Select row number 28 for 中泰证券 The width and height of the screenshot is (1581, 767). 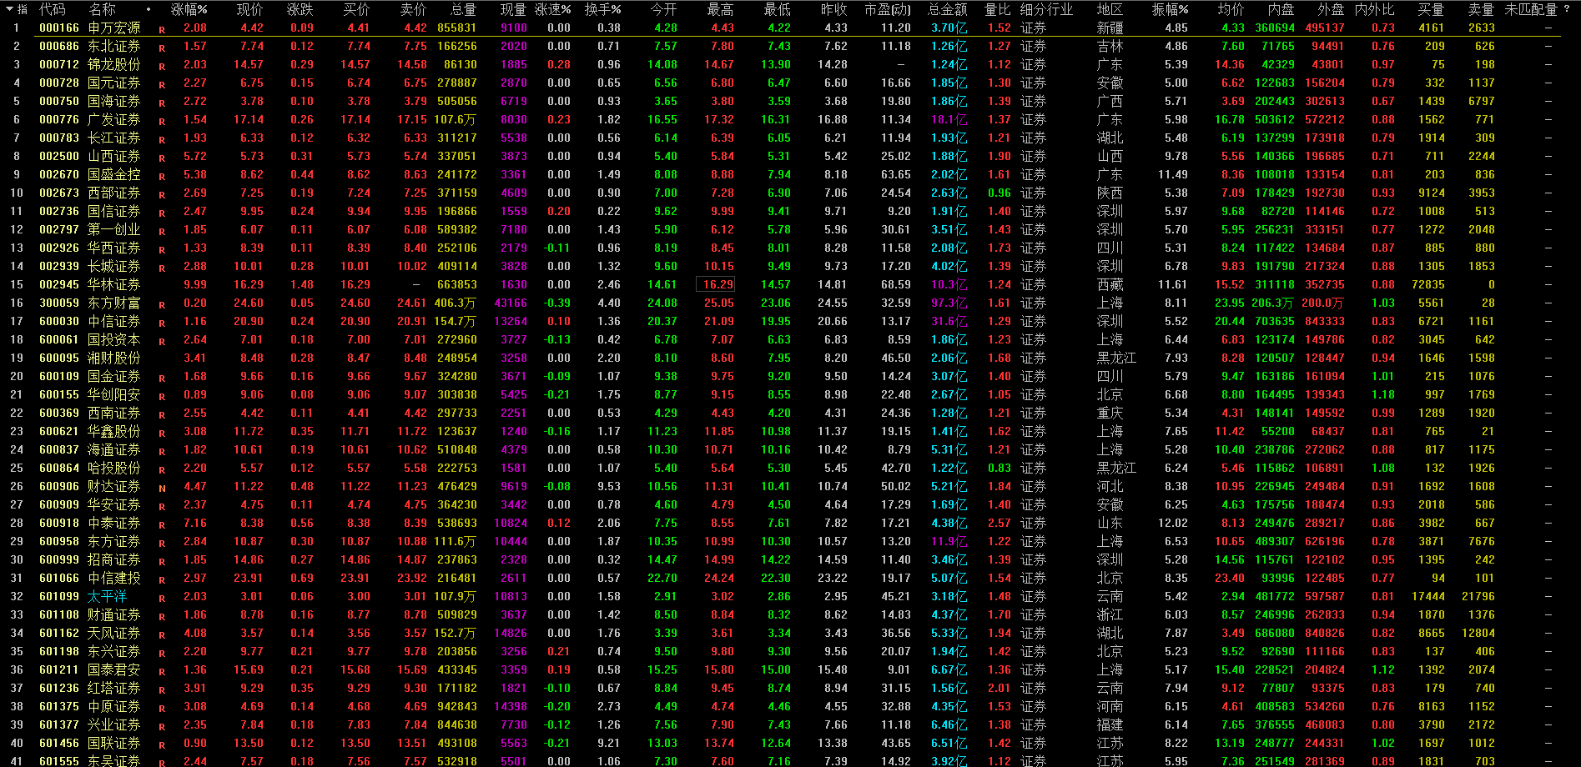coord(17,523)
